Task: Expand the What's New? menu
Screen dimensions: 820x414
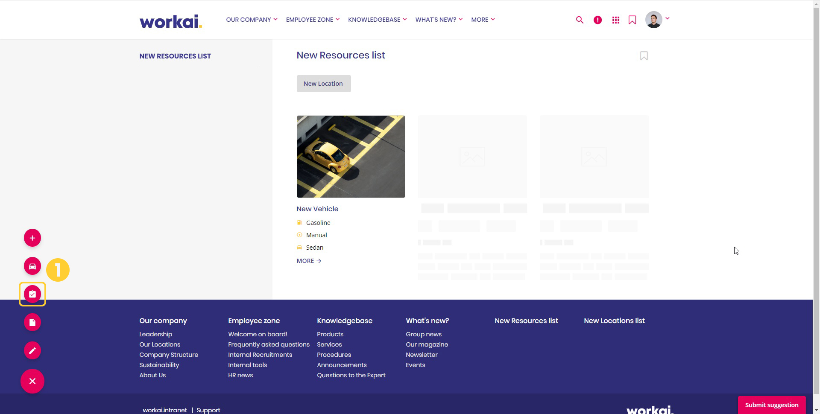Action: tap(439, 20)
